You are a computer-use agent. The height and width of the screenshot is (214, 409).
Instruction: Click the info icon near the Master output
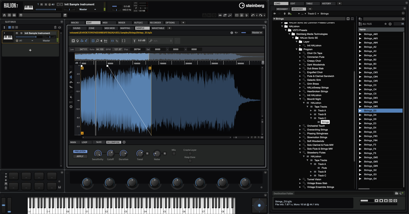tap(232, 33)
